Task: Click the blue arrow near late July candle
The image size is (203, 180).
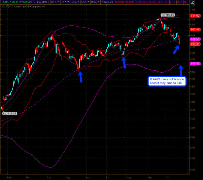Action: tap(124, 62)
